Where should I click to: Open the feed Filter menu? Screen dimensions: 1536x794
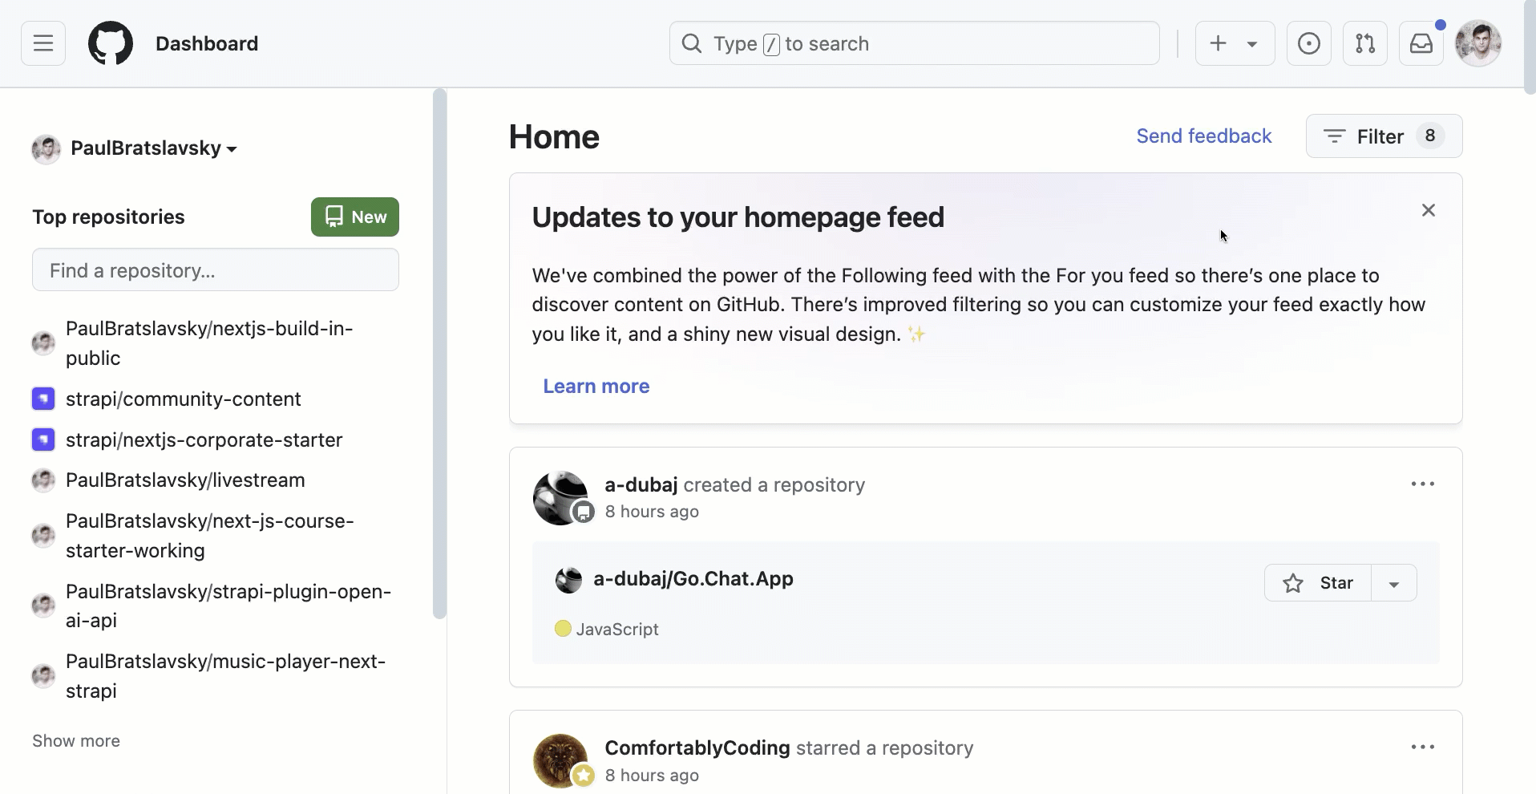pyautogui.click(x=1384, y=136)
